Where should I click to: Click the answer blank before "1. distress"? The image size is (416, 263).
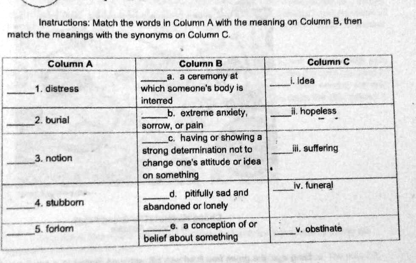click(21, 91)
